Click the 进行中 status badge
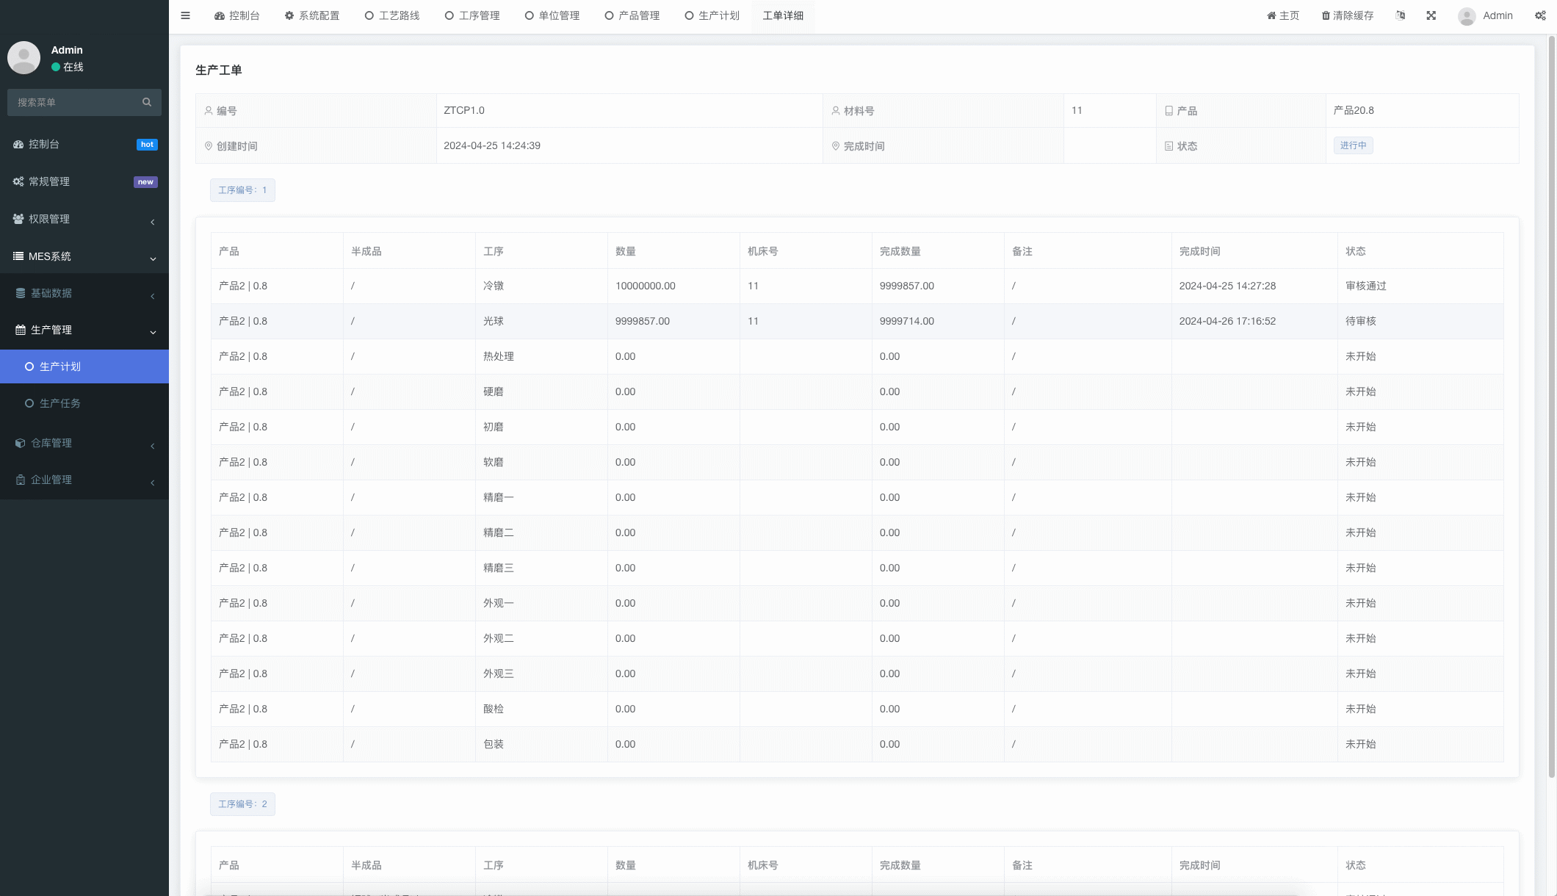This screenshot has height=896, width=1557. [1353, 145]
